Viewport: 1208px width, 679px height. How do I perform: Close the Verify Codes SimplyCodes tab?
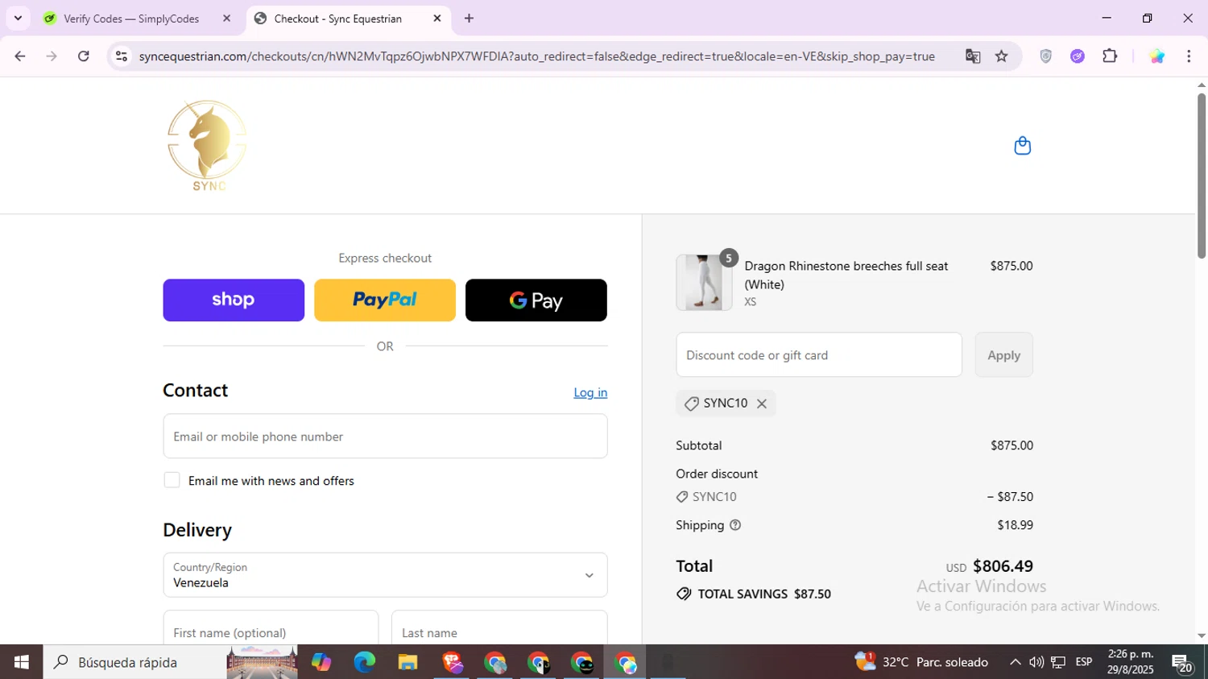[226, 19]
